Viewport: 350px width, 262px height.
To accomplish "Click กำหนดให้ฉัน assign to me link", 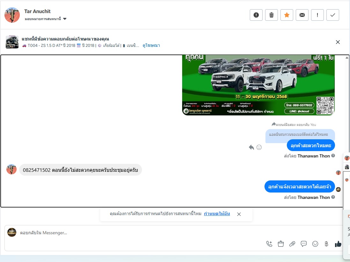I will tap(217, 214).
